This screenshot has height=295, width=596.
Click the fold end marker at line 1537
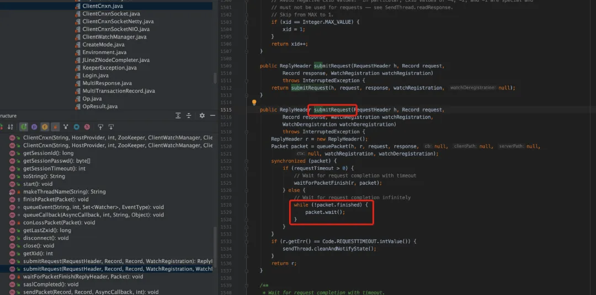246,271
